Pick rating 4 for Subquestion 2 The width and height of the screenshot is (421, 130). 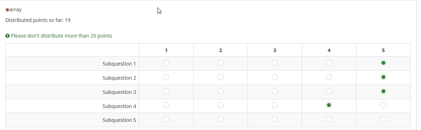pyautogui.click(x=329, y=77)
